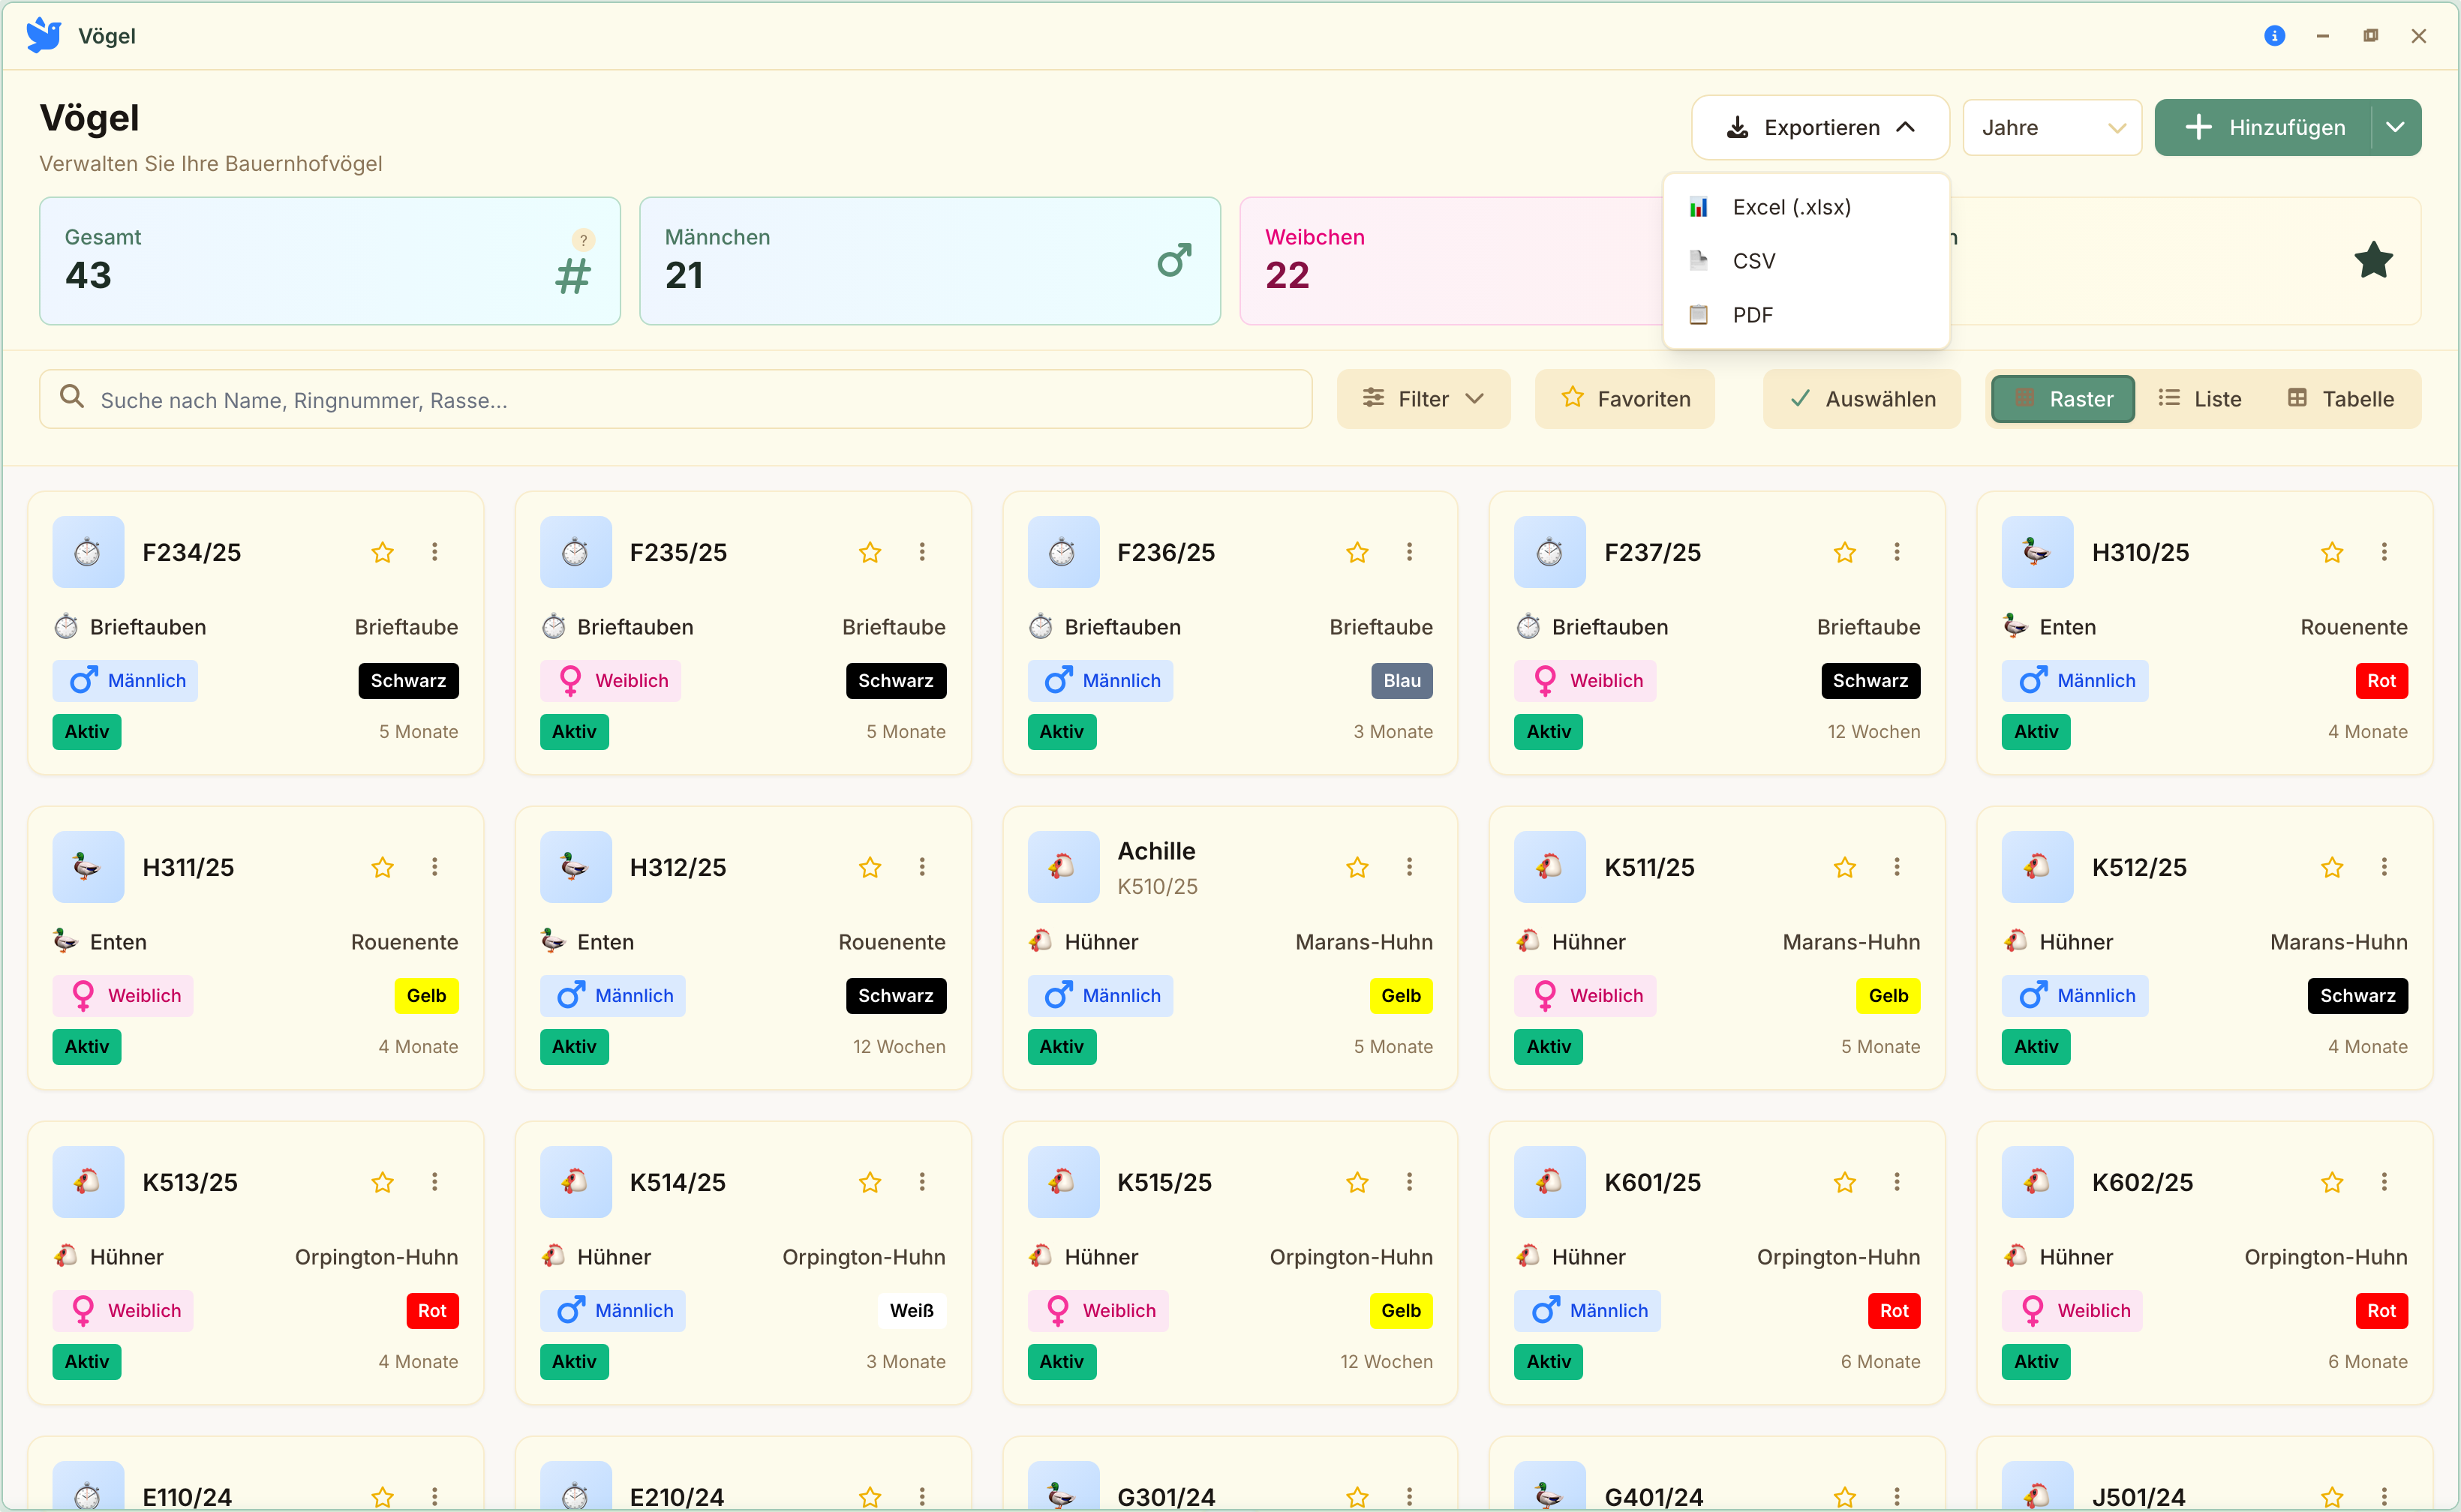The image size is (2461, 1512).
Task: Choose CSV export option
Action: pos(1806,261)
